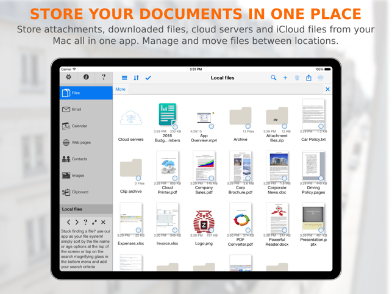392x294 pixels.
Task: Click the Local files help header
Action: pyautogui.click(x=86, y=209)
